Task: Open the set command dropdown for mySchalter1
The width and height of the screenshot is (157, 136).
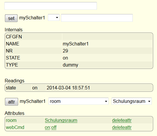Action: (x=54, y=18)
